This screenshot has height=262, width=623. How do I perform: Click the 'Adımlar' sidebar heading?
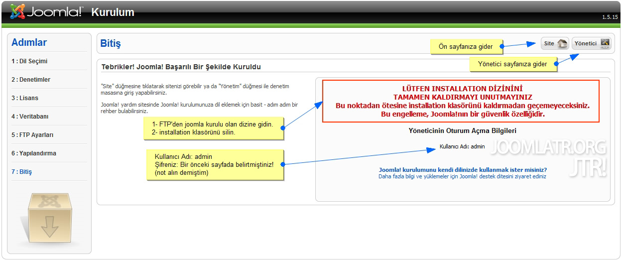click(29, 43)
